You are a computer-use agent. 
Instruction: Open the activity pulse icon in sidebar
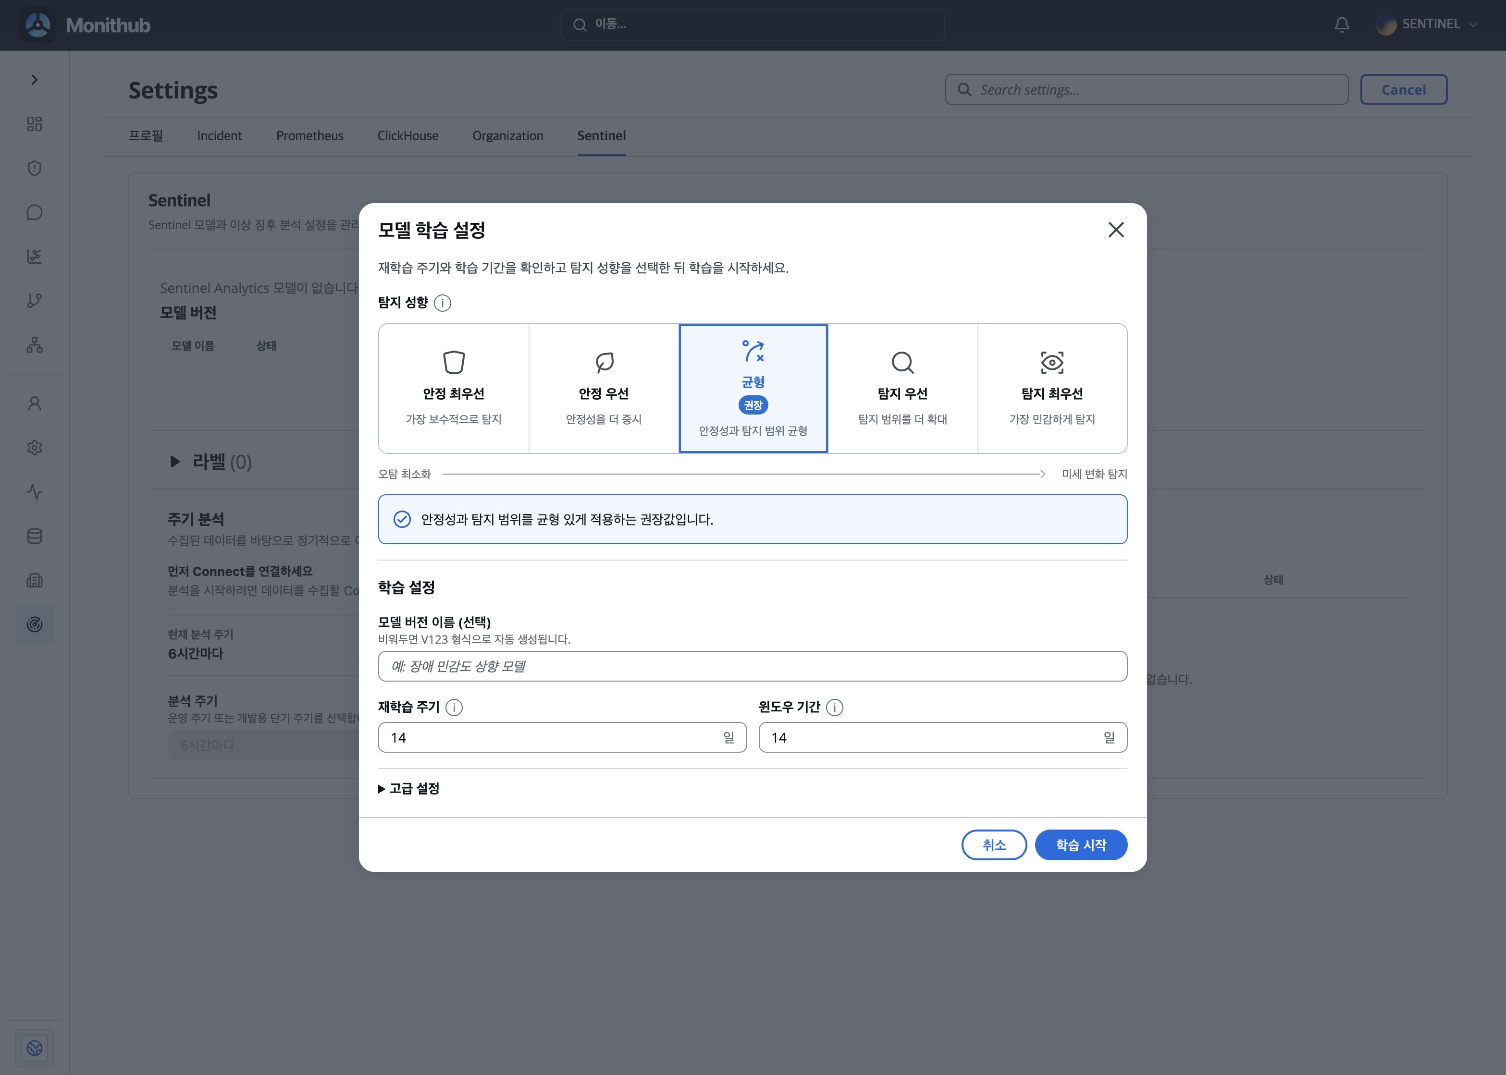click(x=35, y=492)
